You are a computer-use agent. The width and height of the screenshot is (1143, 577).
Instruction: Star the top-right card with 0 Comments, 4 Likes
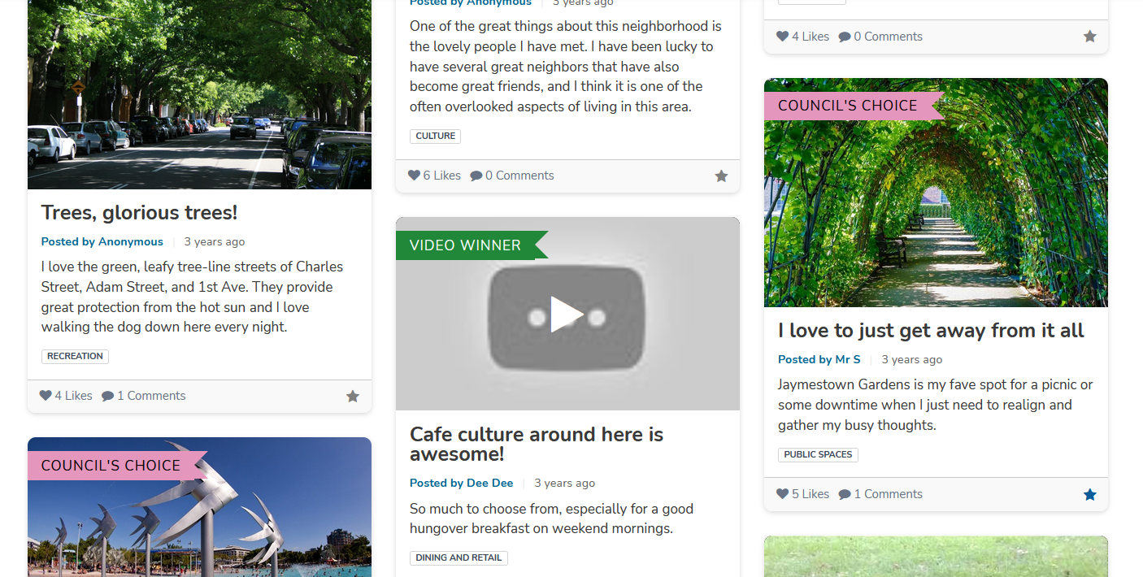coord(1090,37)
